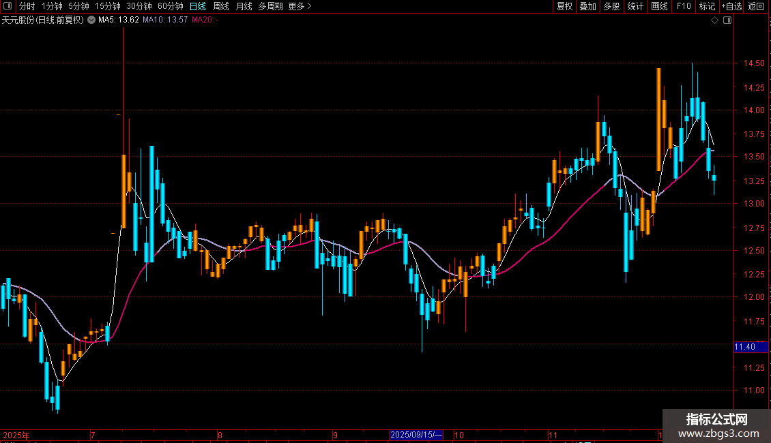Switch to 分时 intraday view
Viewport: 771px width, 443px height.
point(27,6)
